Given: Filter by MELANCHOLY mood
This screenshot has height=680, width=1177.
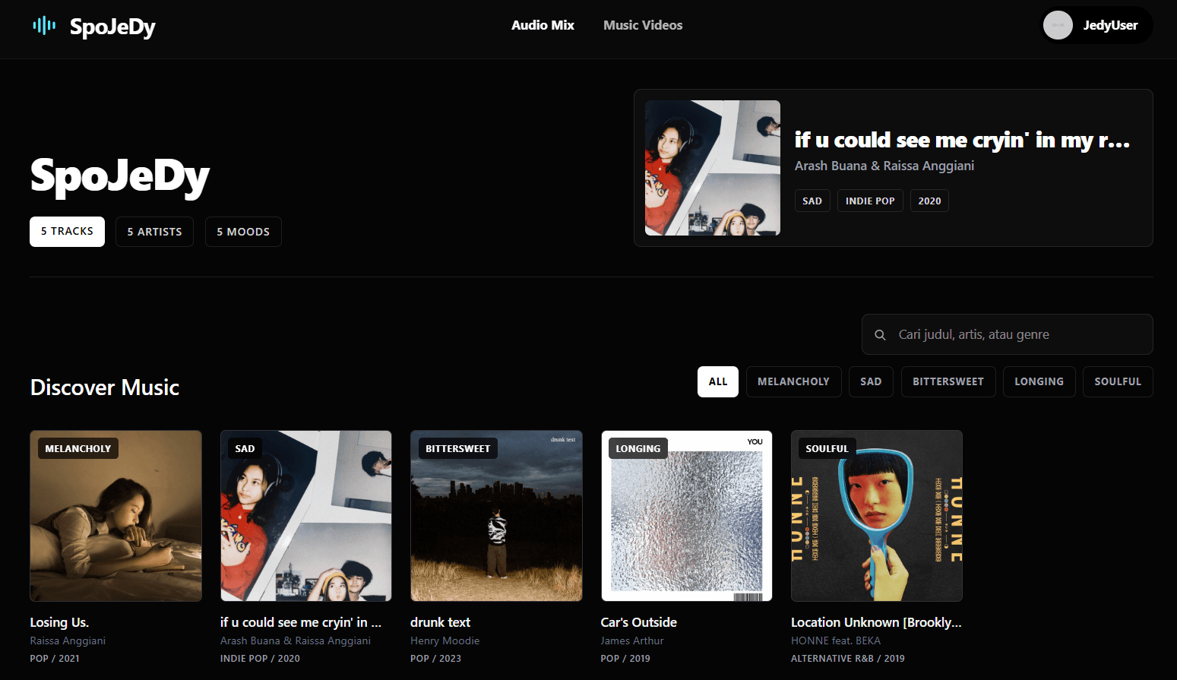Looking at the screenshot, I should click(793, 381).
